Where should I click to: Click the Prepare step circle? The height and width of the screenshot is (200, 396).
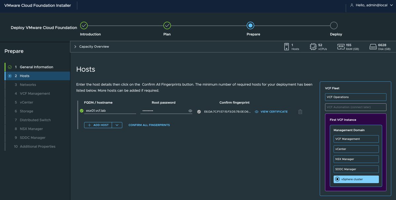point(250,25)
